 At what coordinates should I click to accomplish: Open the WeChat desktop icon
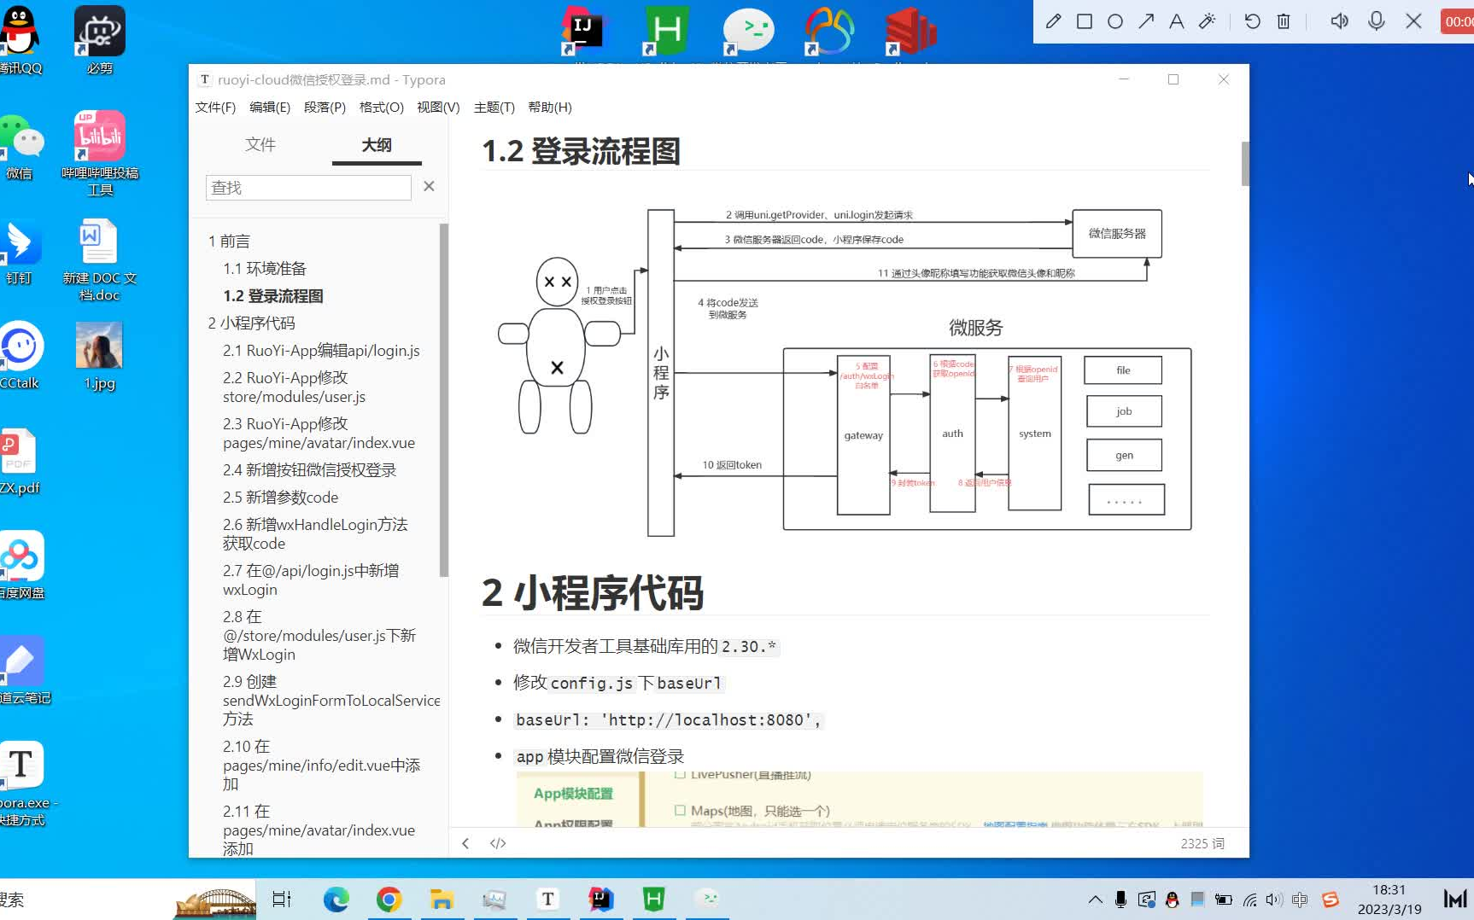[20, 147]
